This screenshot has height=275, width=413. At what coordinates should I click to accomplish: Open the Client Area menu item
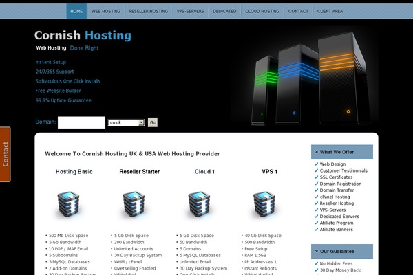(330, 11)
